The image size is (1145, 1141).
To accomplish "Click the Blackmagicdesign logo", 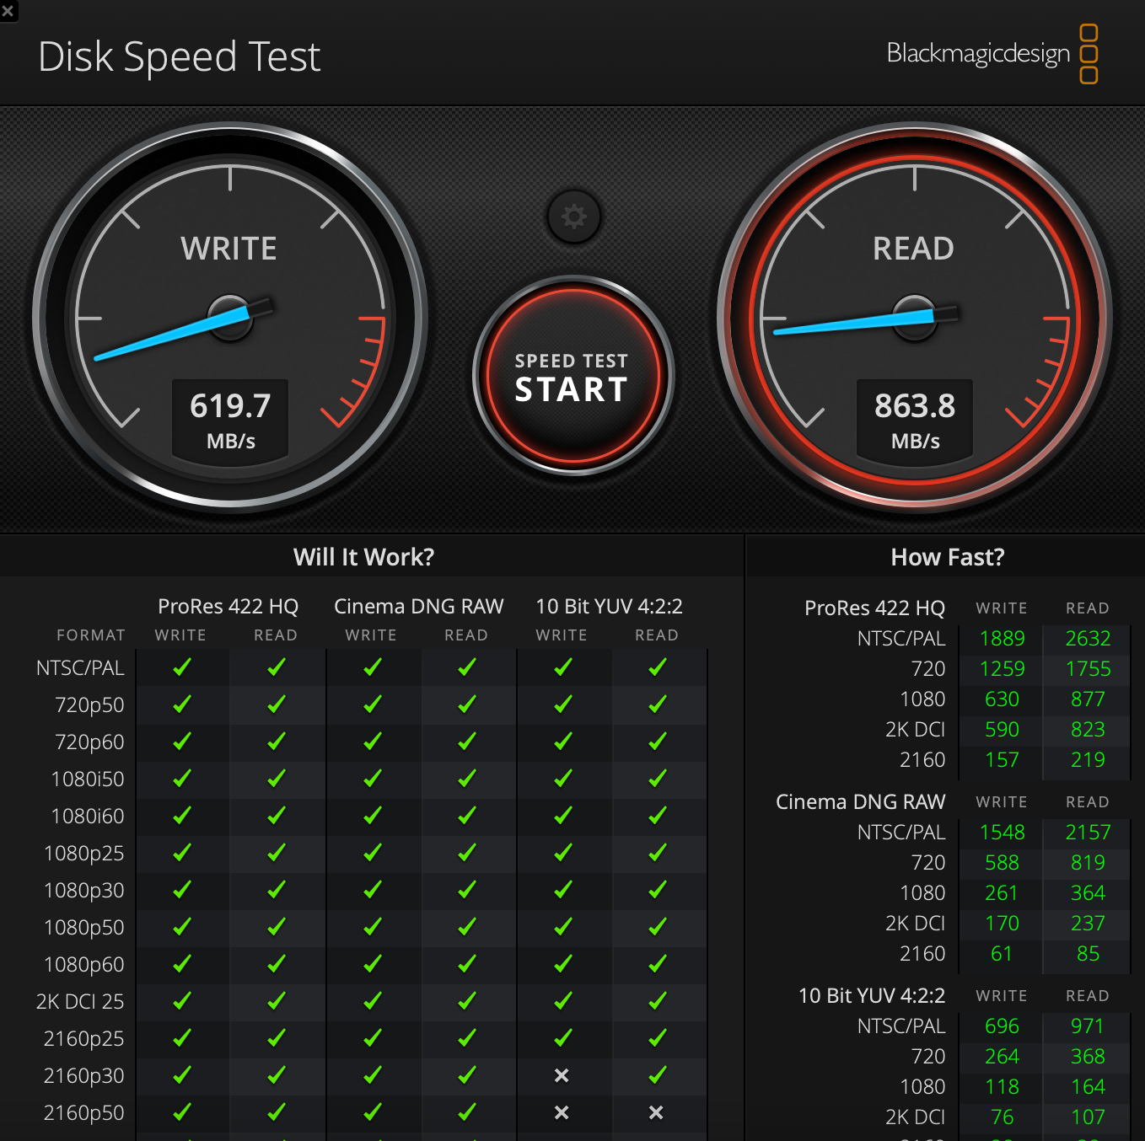I will point(981,52).
